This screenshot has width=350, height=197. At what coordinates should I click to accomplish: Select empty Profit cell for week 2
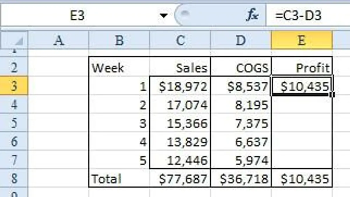(302, 104)
